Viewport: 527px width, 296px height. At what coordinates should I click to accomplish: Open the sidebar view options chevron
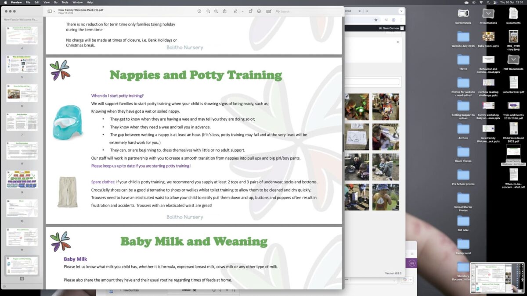pyautogui.click(x=54, y=11)
